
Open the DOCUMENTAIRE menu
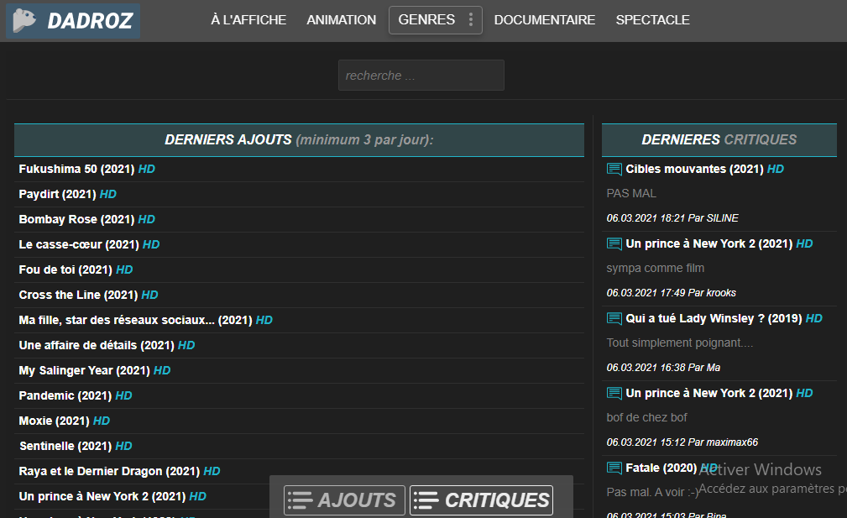pyautogui.click(x=545, y=20)
